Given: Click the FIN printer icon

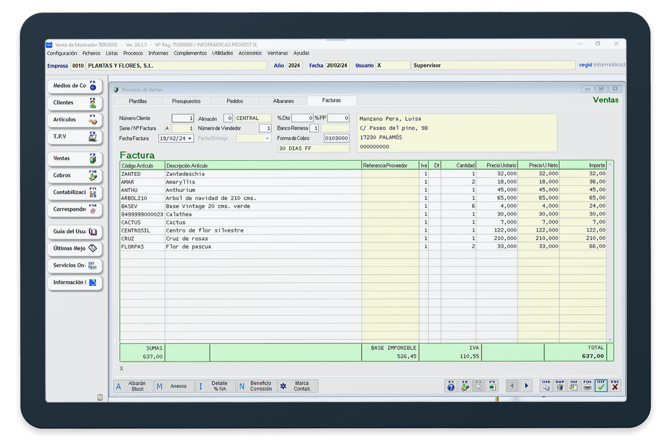Looking at the screenshot, I should click(x=587, y=386).
